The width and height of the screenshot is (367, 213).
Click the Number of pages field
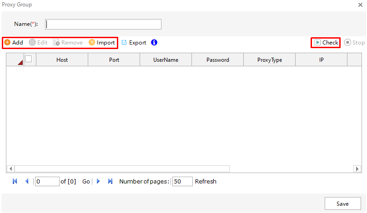[x=182, y=181]
